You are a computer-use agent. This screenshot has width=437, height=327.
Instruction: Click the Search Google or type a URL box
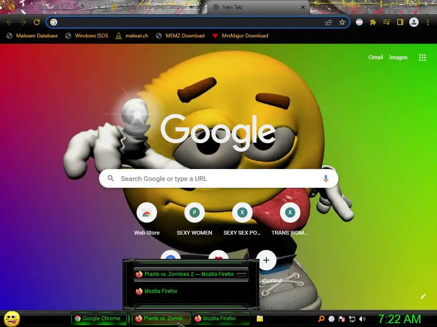pos(218,178)
